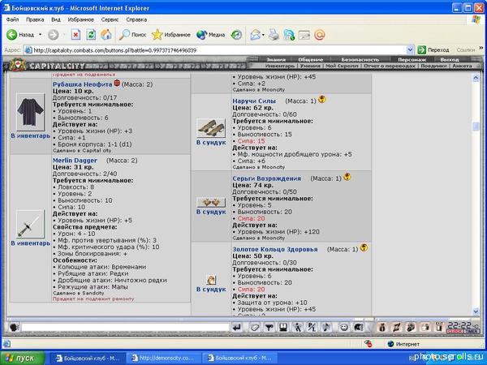Open the Избранное menu in menu bar

pyautogui.click(x=80, y=19)
